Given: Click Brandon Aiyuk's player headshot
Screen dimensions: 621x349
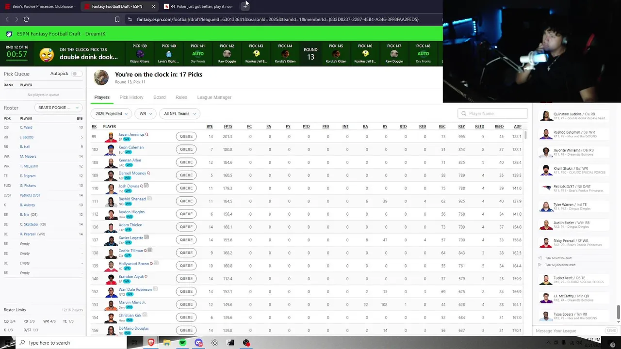Looking at the screenshot, I should (111, 279).
